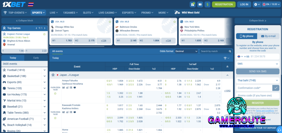Open the SPORTS menu

coord(38,13)
